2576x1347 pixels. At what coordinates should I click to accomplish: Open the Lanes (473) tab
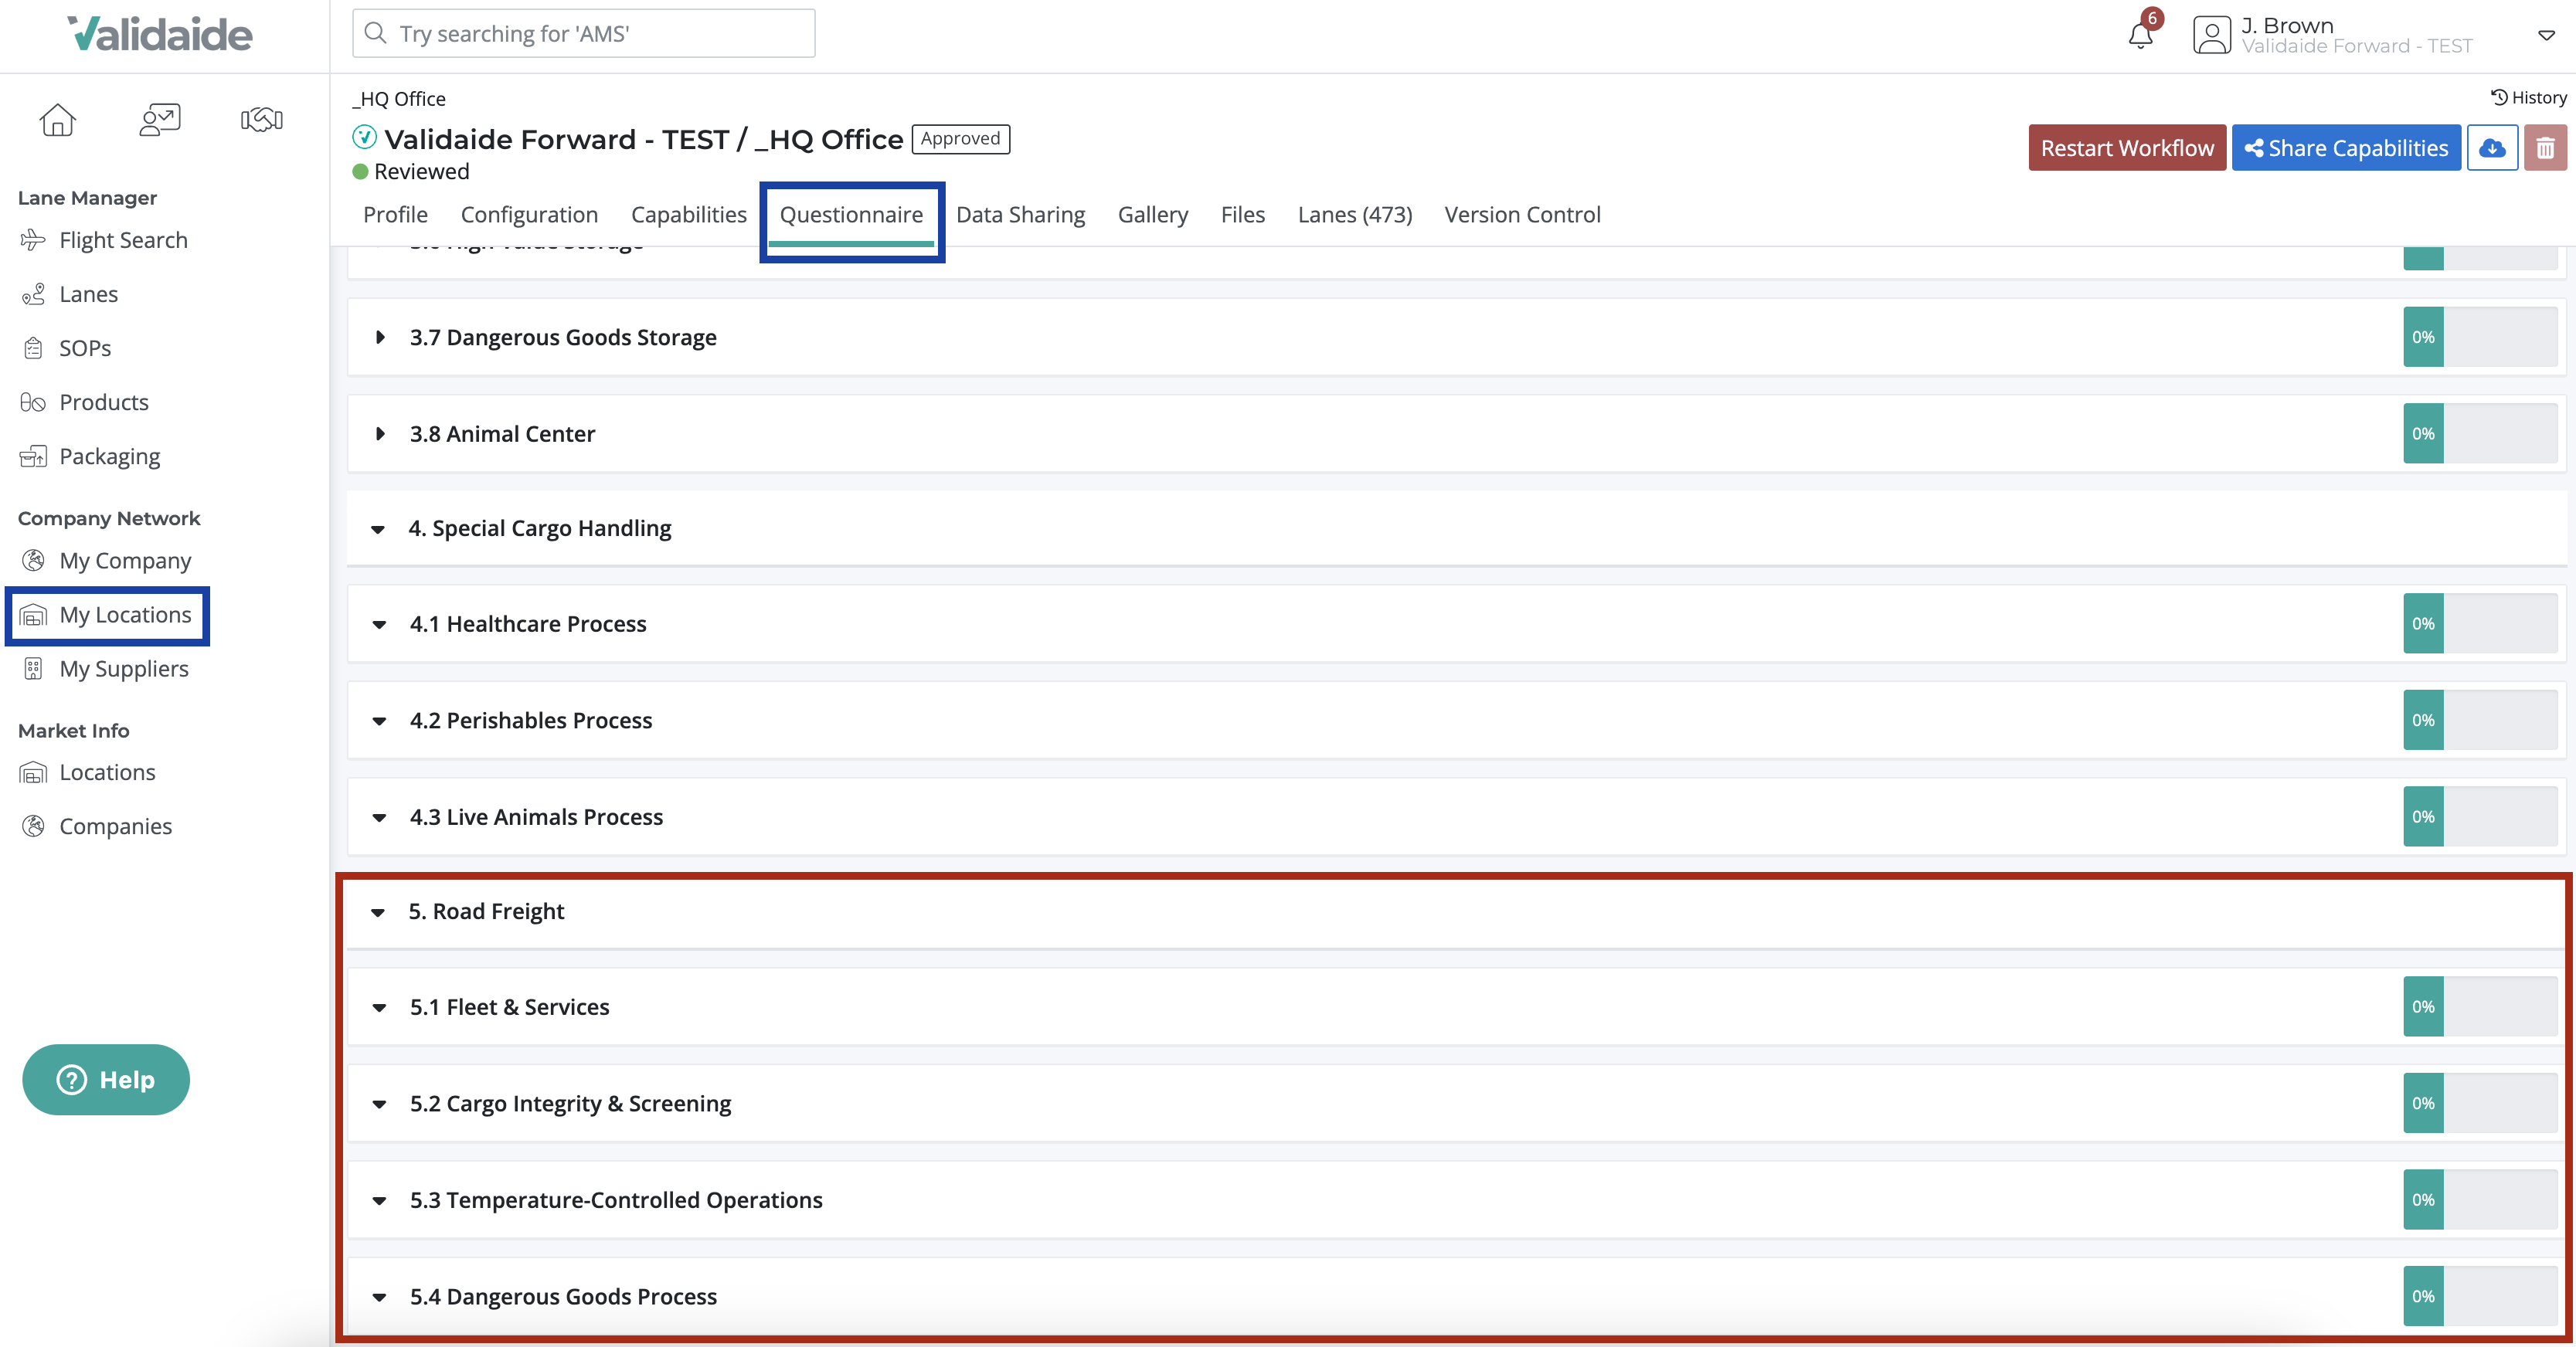[x=1355, y=214]
